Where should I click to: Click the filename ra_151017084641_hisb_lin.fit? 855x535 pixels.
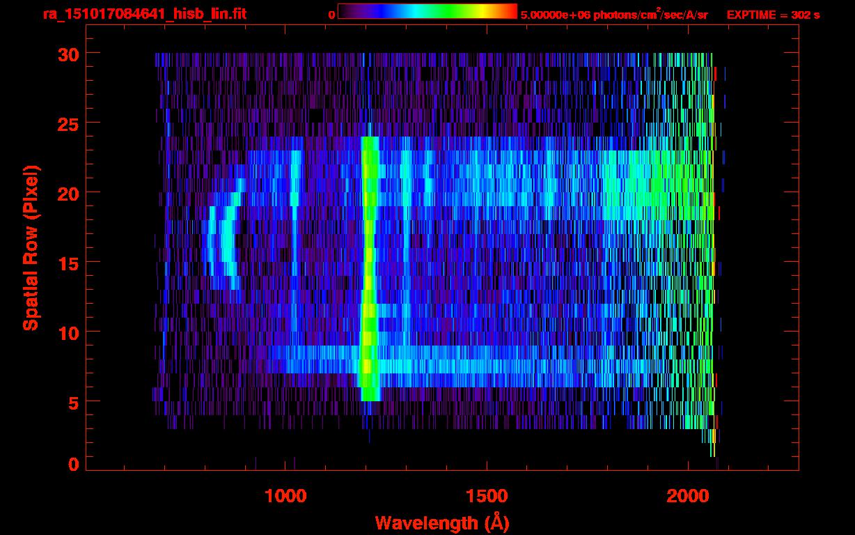point(143,14)
